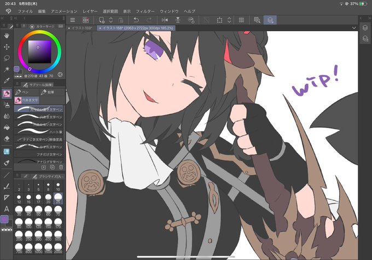Click the Clip Studio logo in menu bar

point(9,11)
